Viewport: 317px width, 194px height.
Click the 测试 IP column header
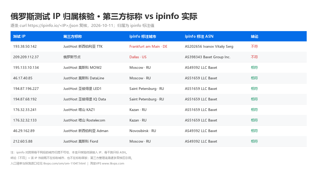click(x=19, y=36)
